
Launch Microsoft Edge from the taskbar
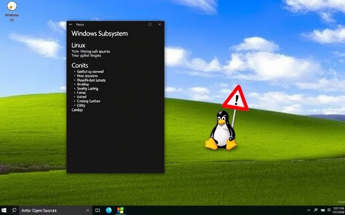(x=109, y=210)
